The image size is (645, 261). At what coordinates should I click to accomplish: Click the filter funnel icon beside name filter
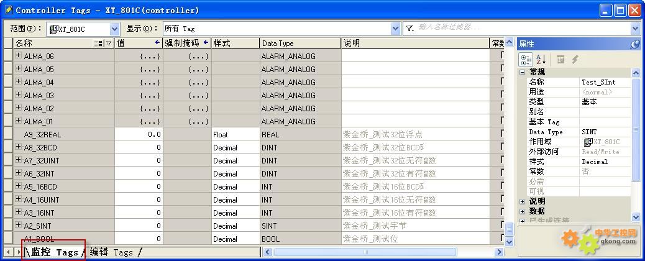click(411, 29)
